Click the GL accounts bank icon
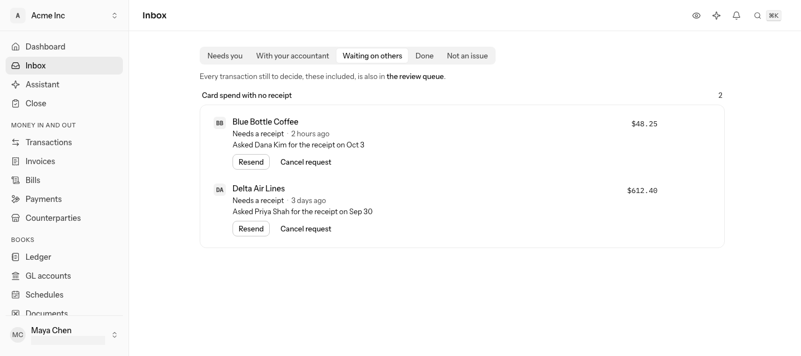The width and height of the screenshot is (801, 356). tap(16, 276)
